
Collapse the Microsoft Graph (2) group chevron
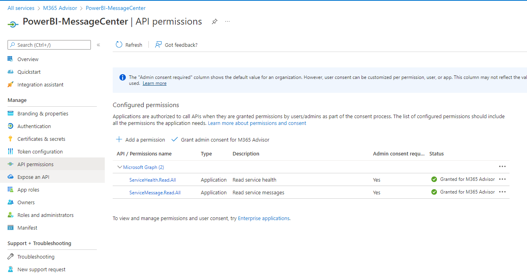119,167
